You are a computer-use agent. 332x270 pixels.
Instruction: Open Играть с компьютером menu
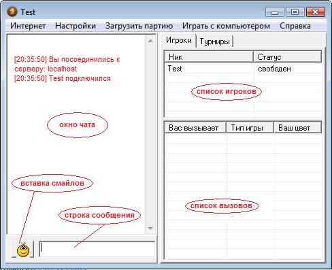(226, 26)
